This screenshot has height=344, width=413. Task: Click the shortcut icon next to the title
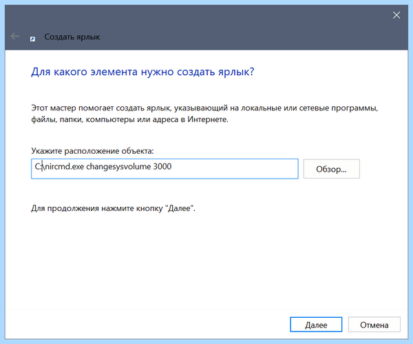pos(32,39)
